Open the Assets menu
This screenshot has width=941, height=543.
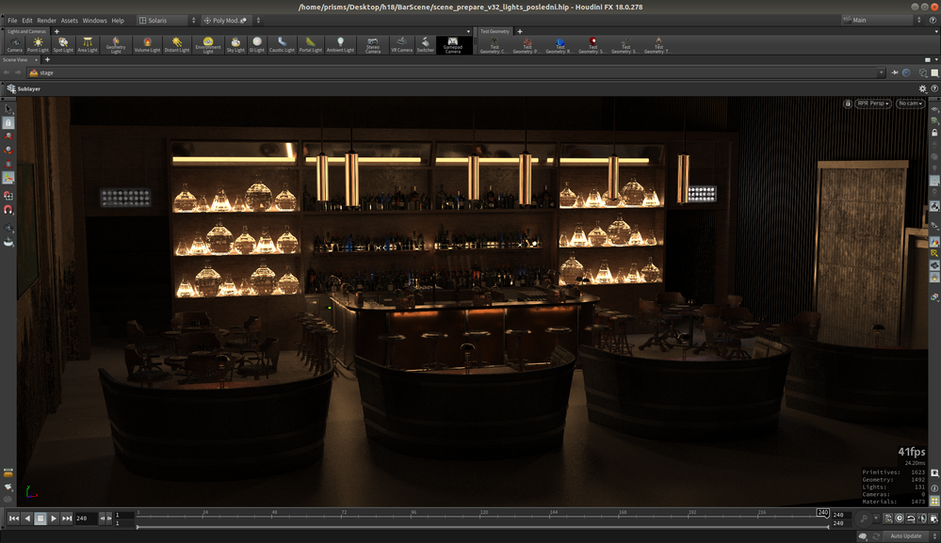[69, 21]
